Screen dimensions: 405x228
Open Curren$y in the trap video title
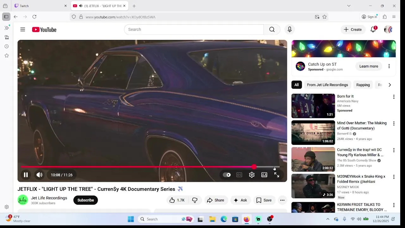[360, 152]
